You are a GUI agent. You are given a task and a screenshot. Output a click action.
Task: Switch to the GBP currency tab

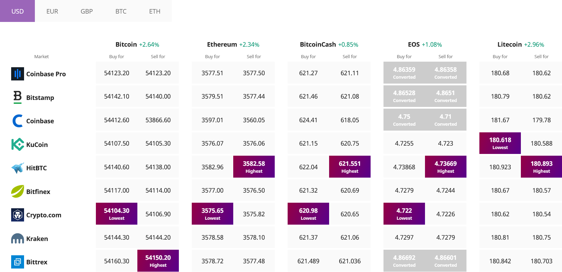pos(86,11)
